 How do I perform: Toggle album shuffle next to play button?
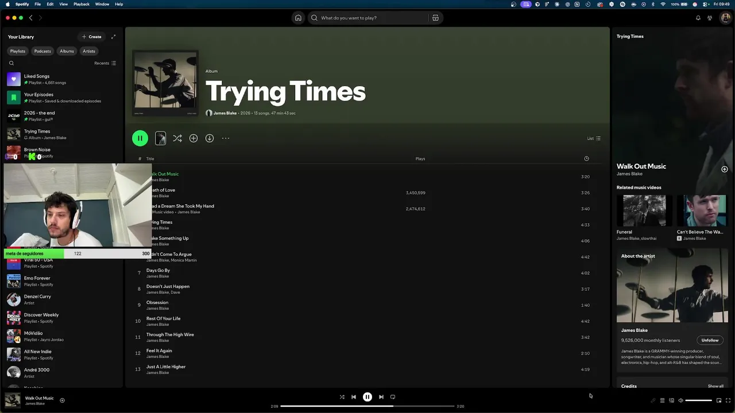point(177,138)
